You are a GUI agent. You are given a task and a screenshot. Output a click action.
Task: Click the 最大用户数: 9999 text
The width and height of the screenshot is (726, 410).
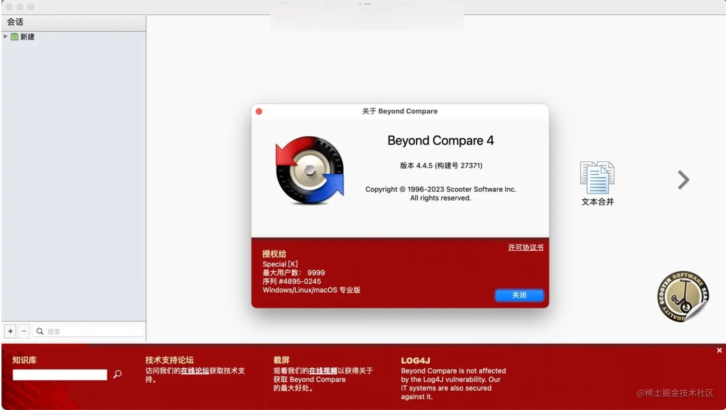click(293, 273)
